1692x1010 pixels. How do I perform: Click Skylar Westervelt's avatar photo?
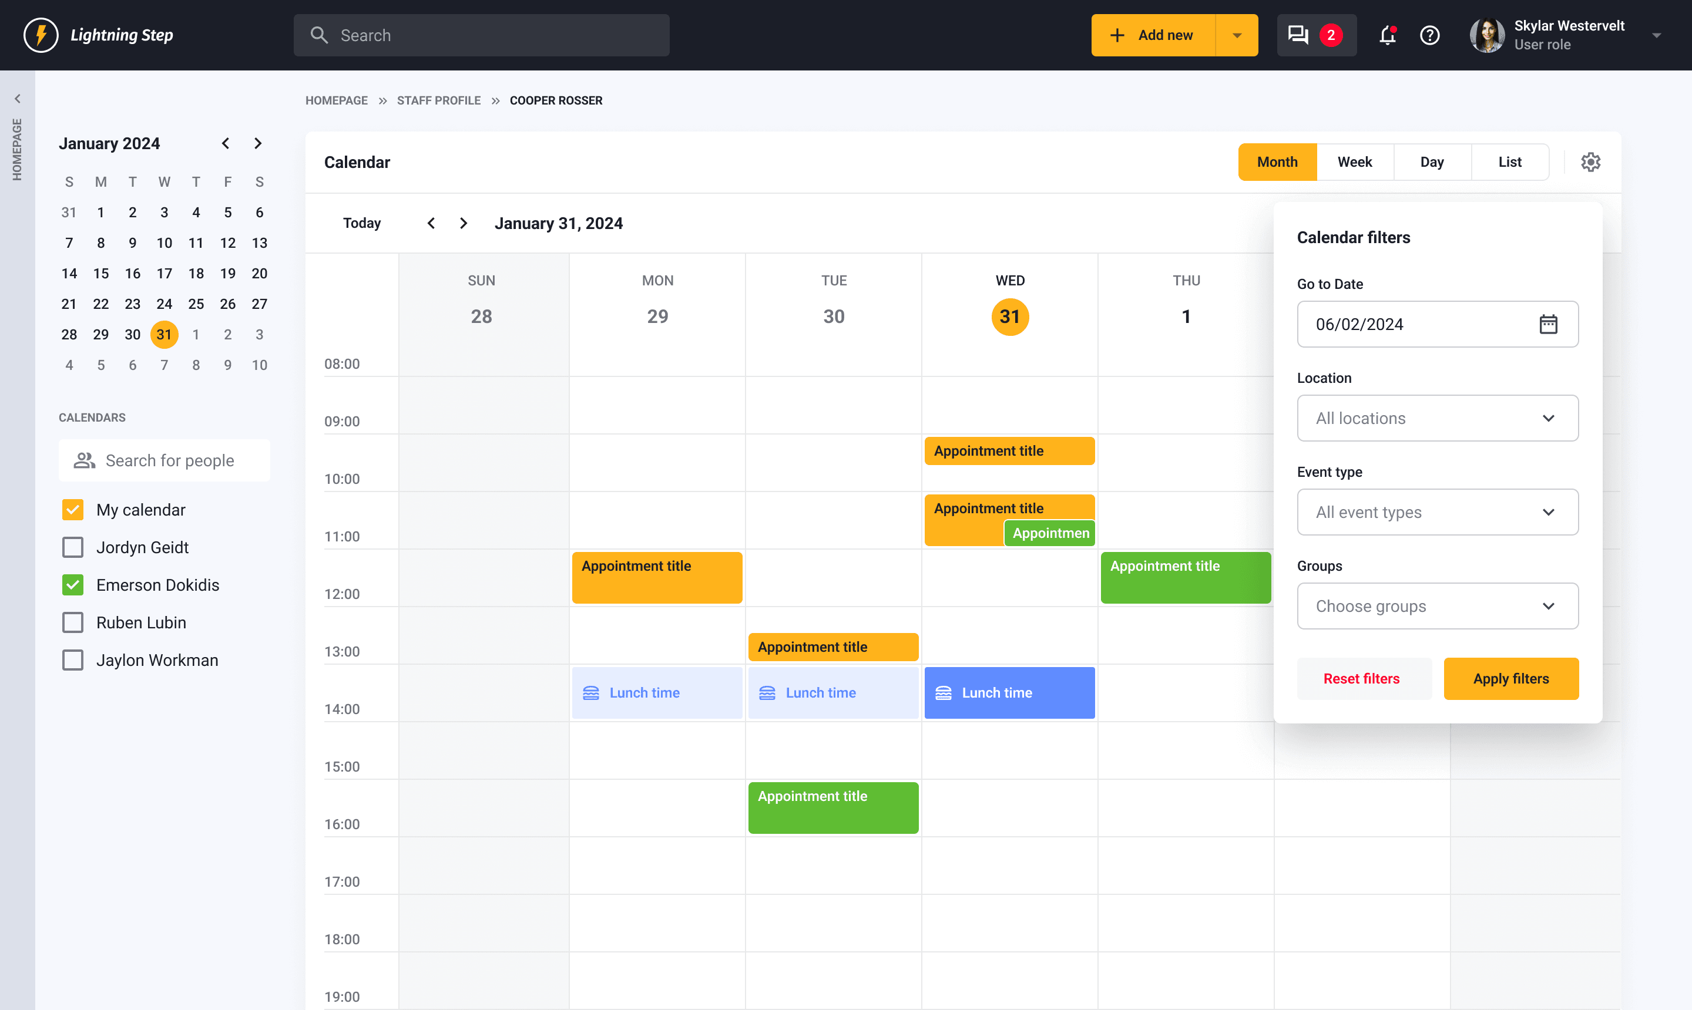click(x=1487, y=35)
